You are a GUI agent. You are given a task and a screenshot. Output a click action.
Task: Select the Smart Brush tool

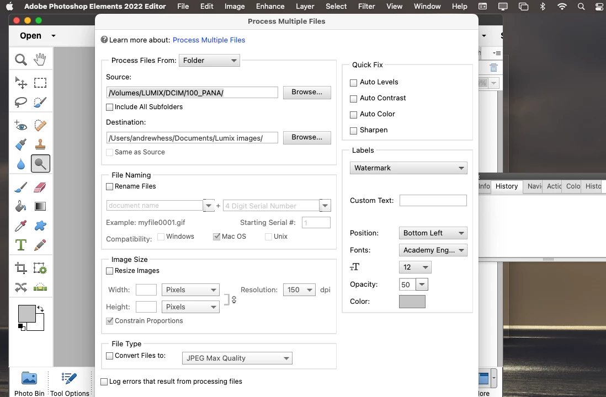click(x=21, y=144)
